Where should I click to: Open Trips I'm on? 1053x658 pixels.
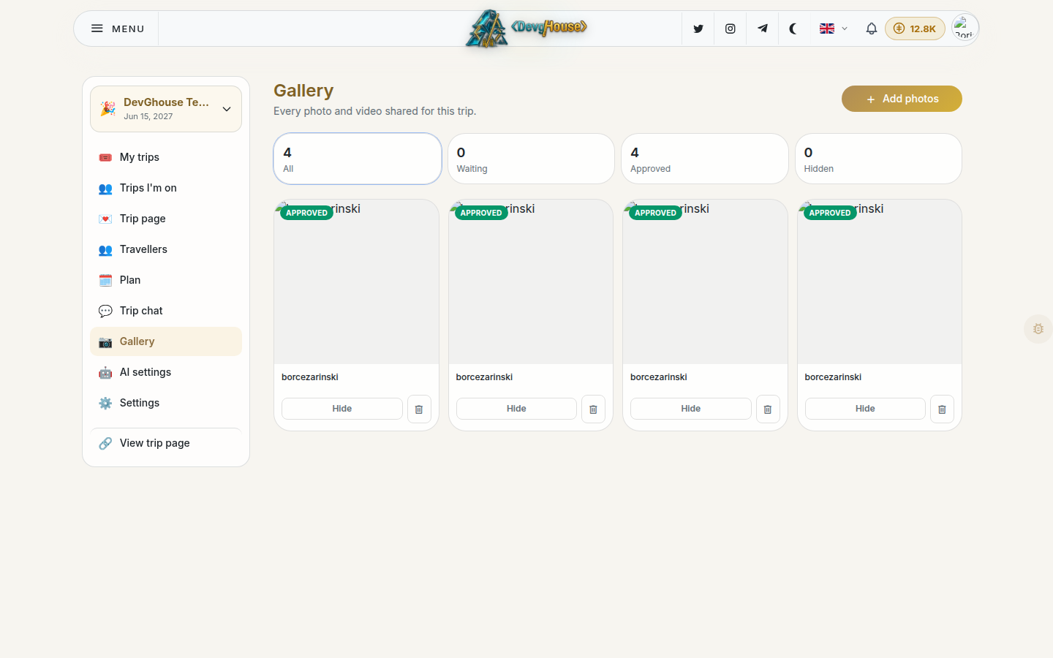166,188
